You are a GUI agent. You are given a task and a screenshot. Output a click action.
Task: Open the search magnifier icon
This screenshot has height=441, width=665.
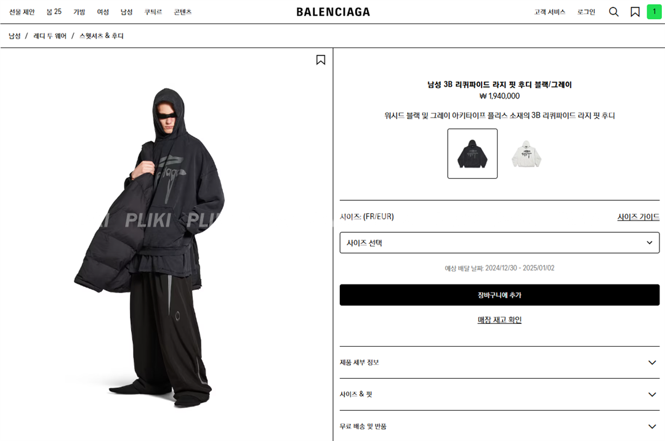pos(614,12)
